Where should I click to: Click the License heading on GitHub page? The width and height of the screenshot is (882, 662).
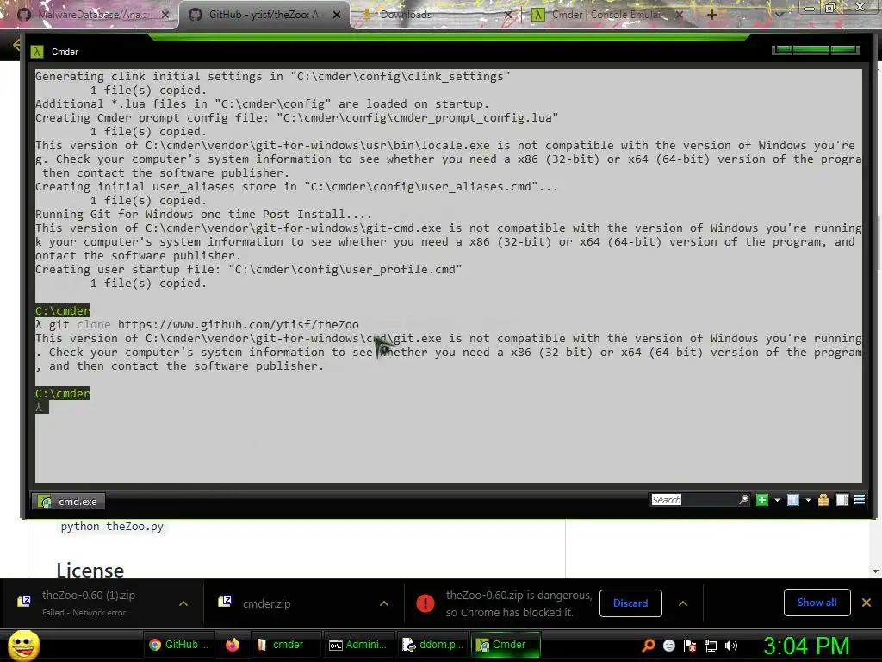pyautogui.click(x=90, y=570)
